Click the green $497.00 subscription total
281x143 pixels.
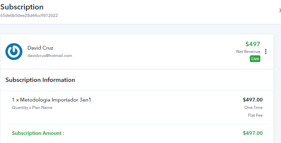click(x=253, y=133)
